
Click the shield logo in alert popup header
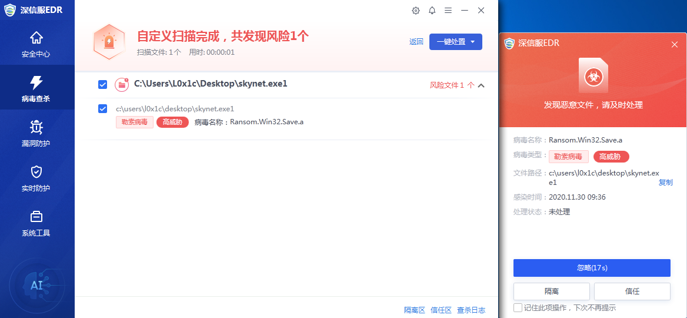click(x=509, y=44)
